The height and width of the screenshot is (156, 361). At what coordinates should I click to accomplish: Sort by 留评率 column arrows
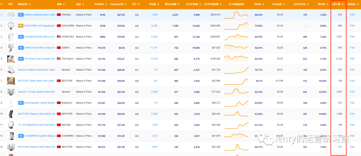(x=327, y=4)
